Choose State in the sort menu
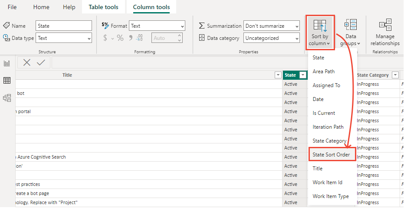 (332, 57)
